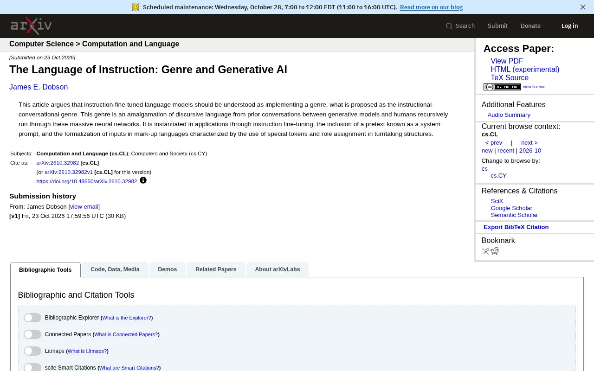Bookmark with BibSonomy icon
The height and width of the screenshot is (371, 594).
(485, 251)
